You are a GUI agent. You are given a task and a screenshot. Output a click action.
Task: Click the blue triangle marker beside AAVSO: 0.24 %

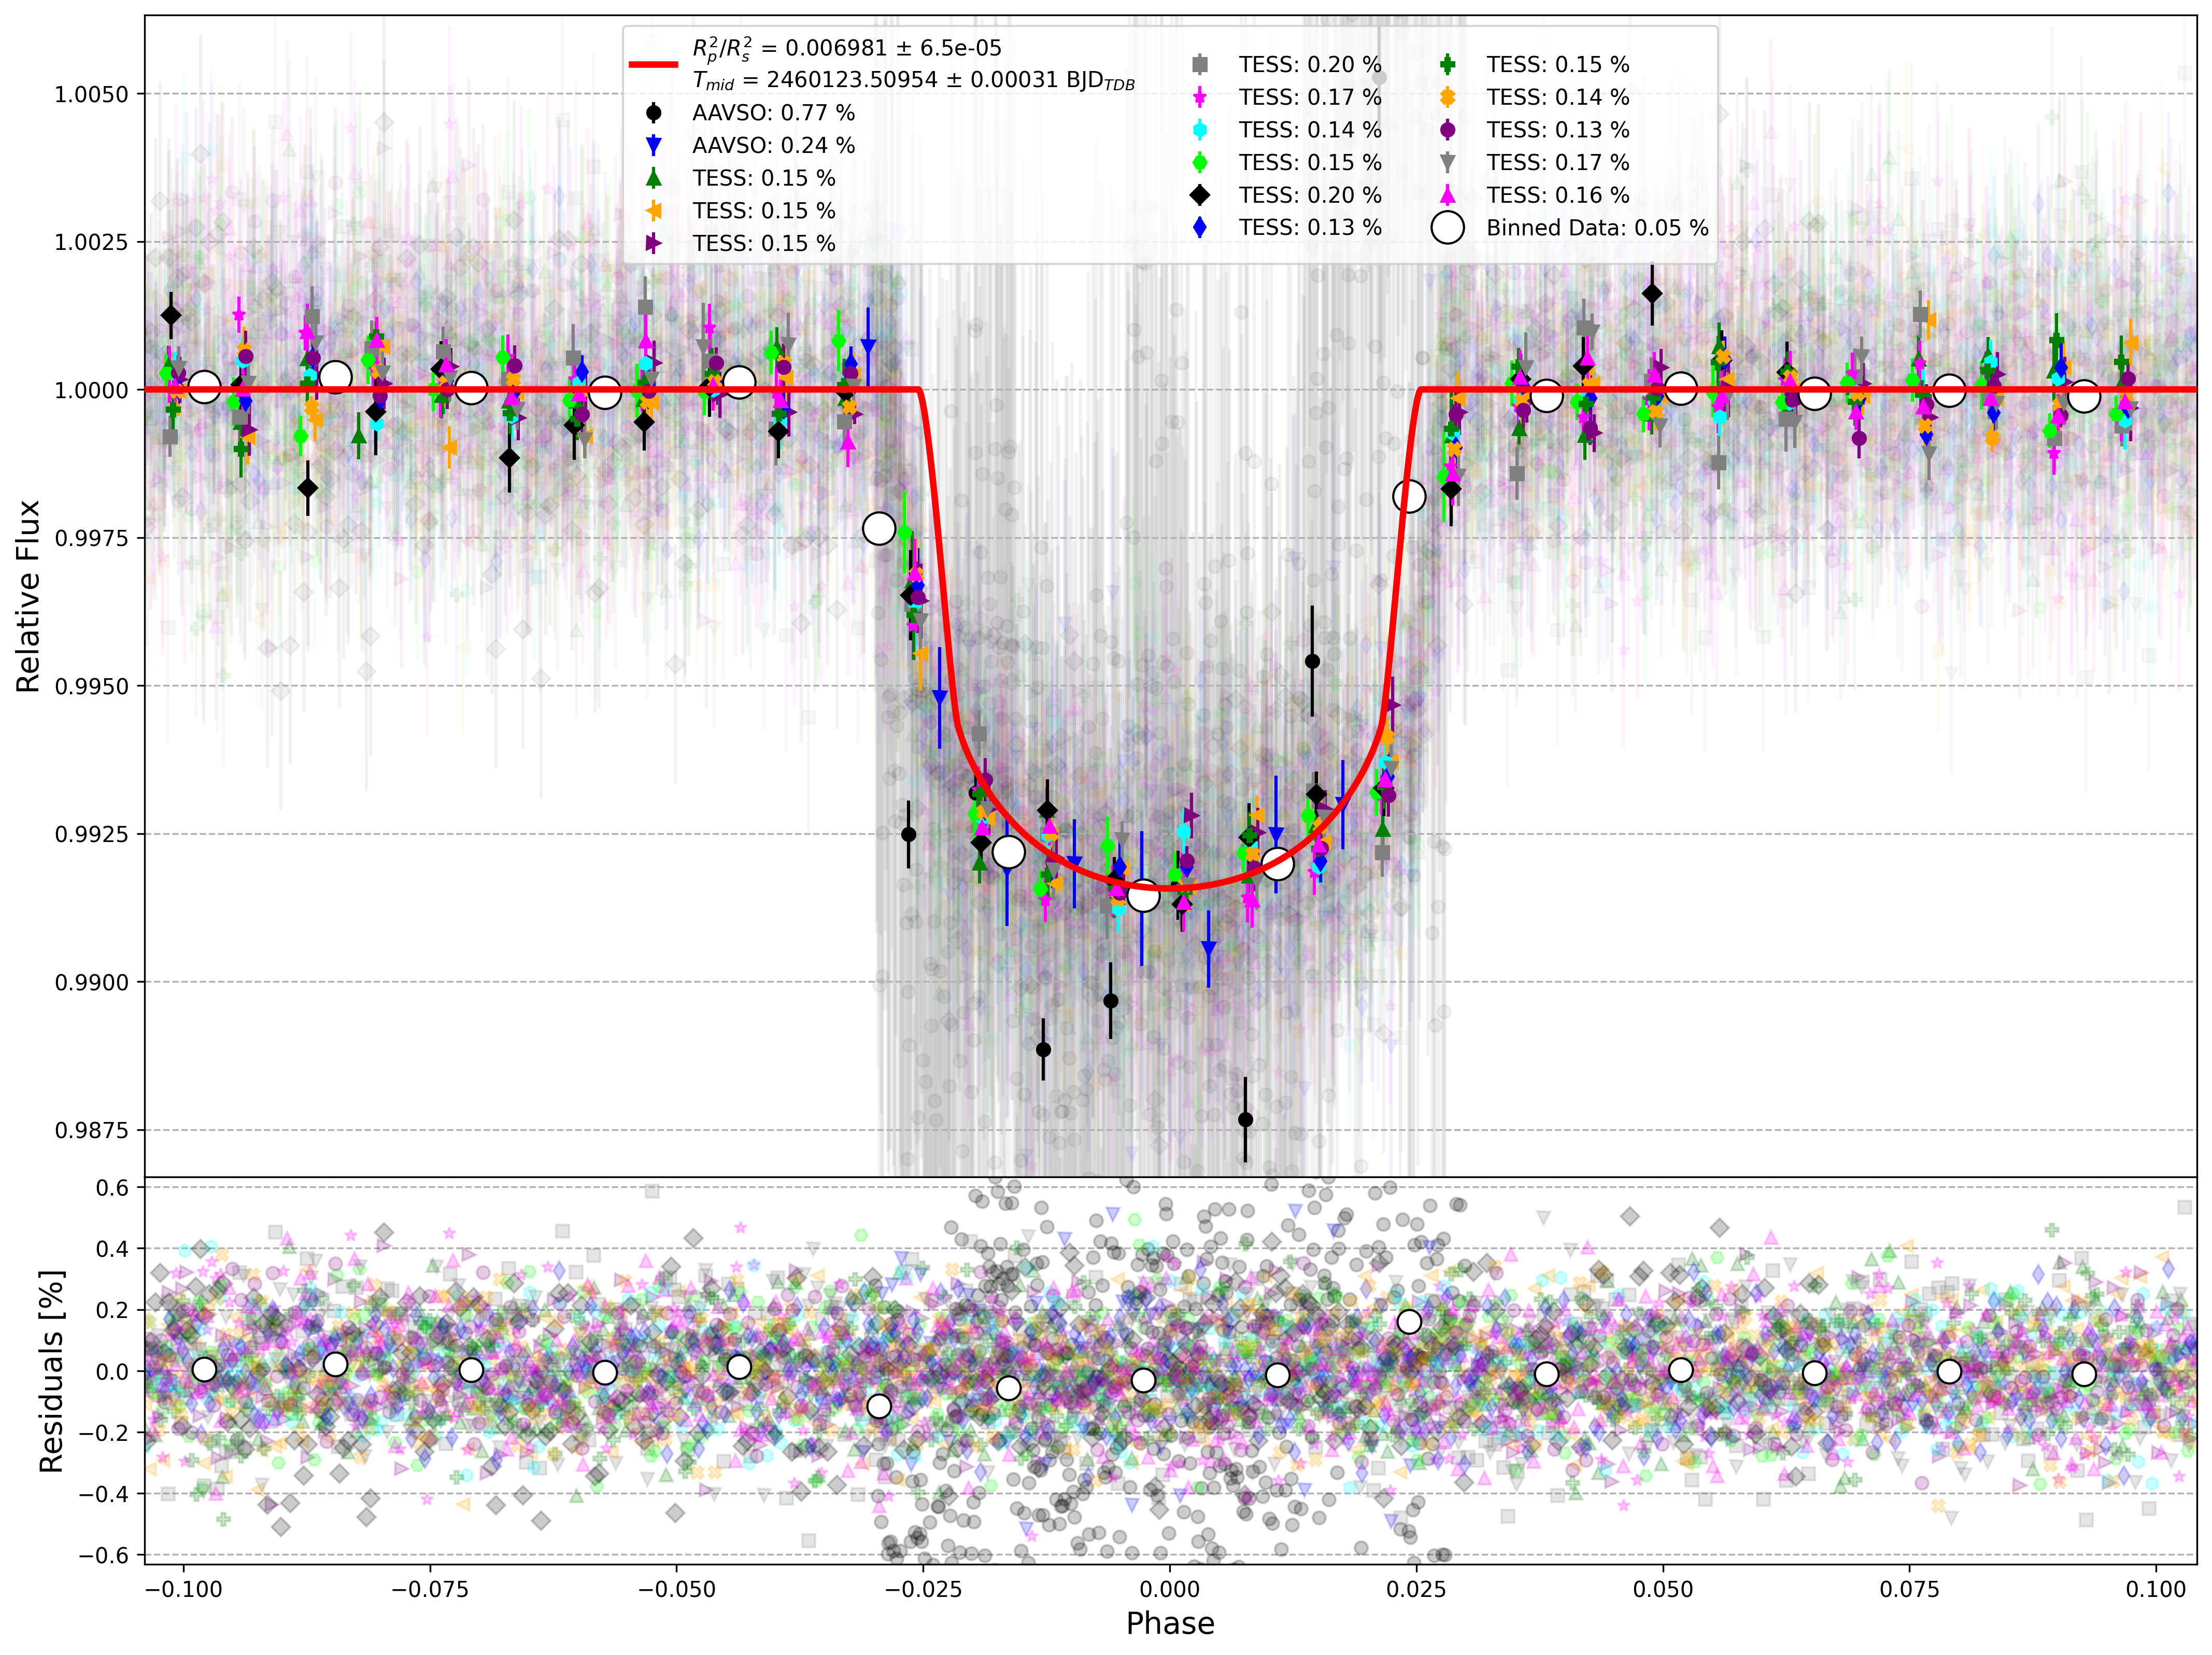[x=654, y=146]
